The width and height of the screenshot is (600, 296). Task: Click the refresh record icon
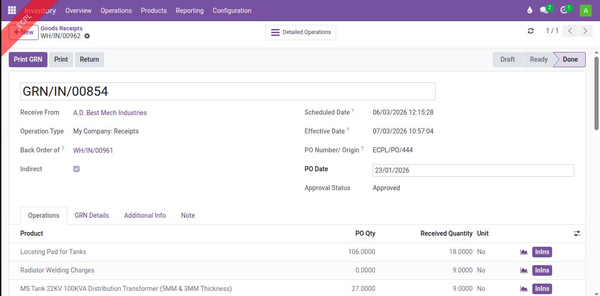point(530,31)
